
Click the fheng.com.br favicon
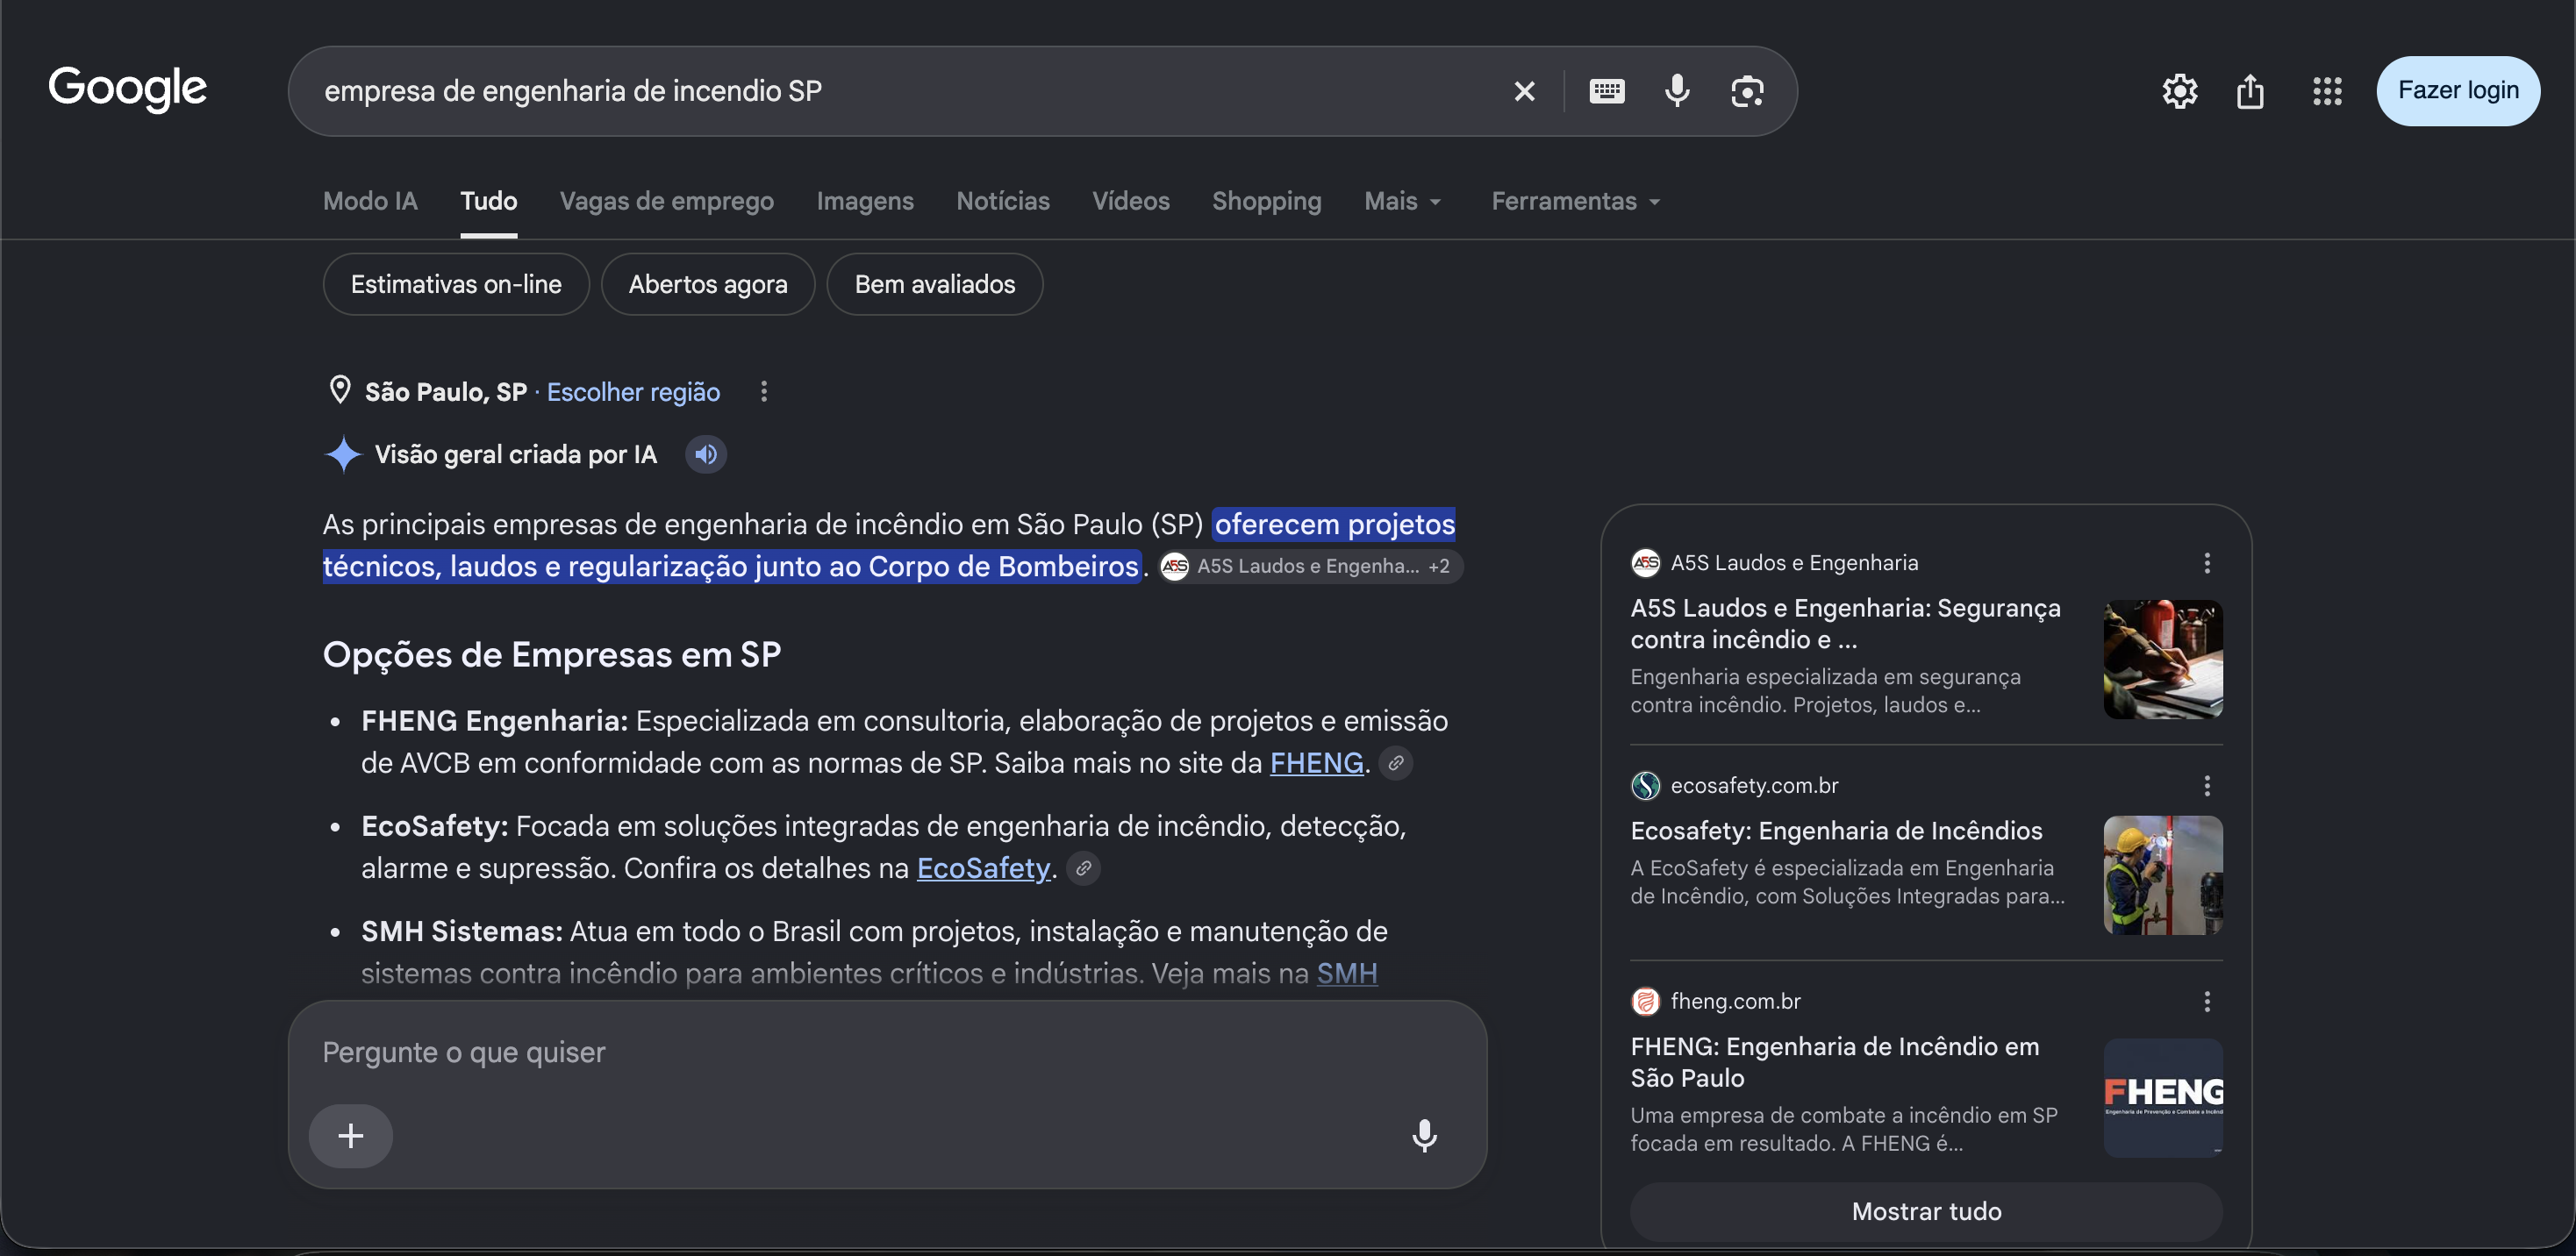click(1645, 1001)
